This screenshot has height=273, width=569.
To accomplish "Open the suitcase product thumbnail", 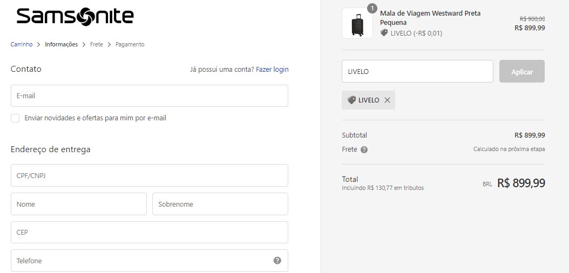I will point(357,23).
